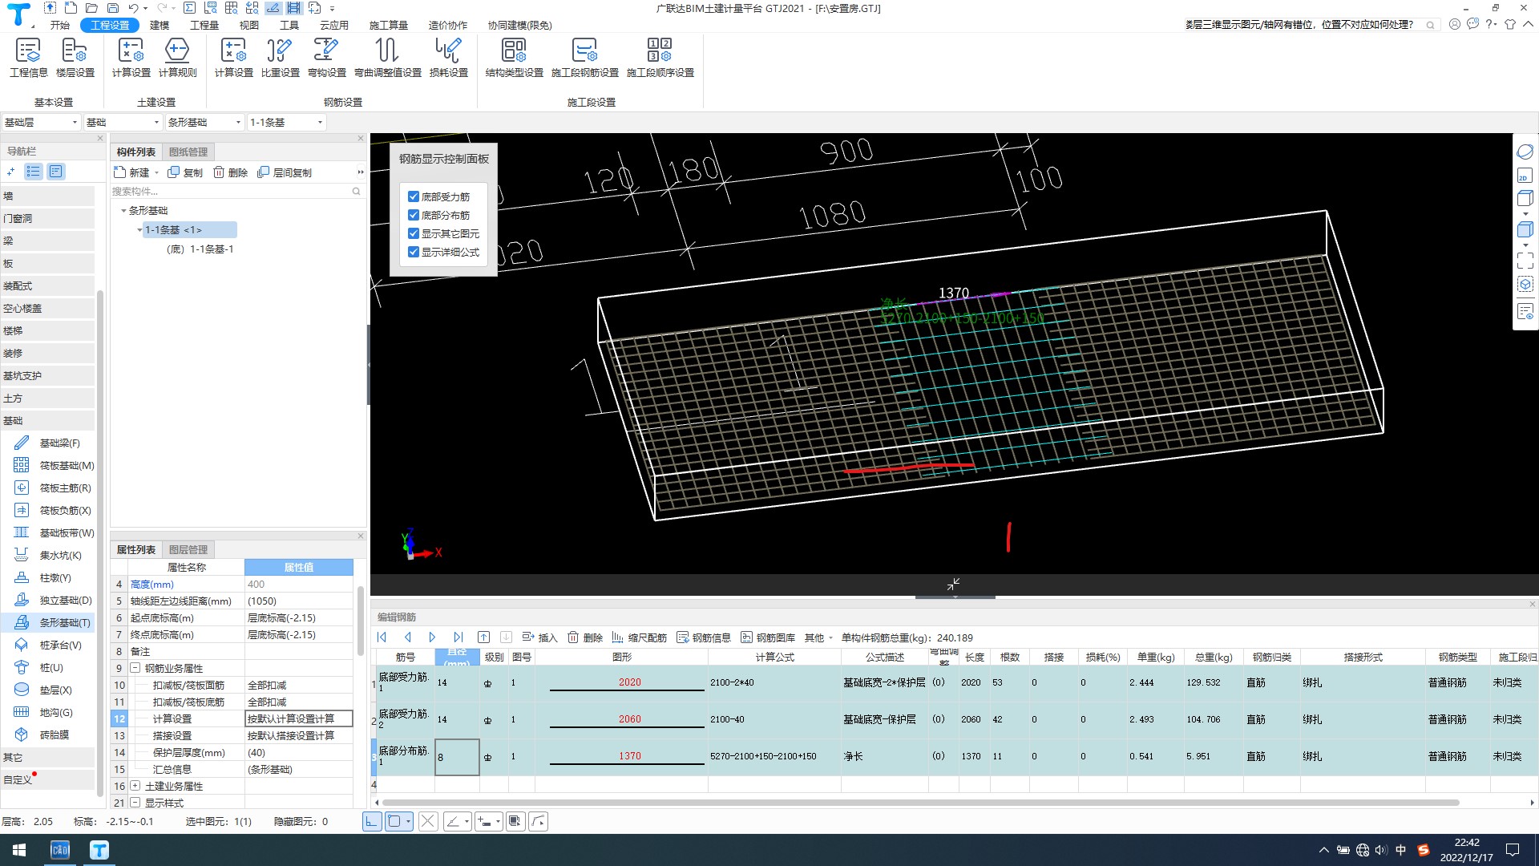Open CAD app from taskbar
The height and width of the screenshot is (866, 1539).
pyautogui.click(x=60, y=850)
